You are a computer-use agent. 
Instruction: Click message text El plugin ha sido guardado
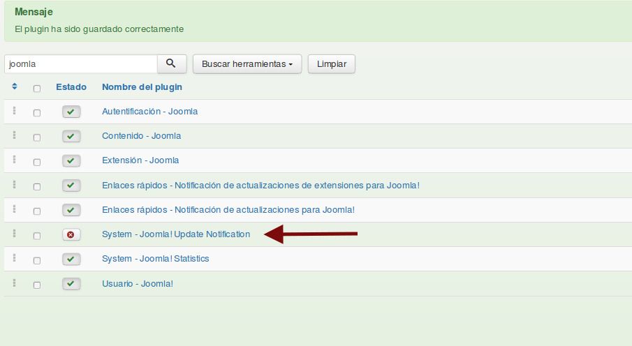99,29
